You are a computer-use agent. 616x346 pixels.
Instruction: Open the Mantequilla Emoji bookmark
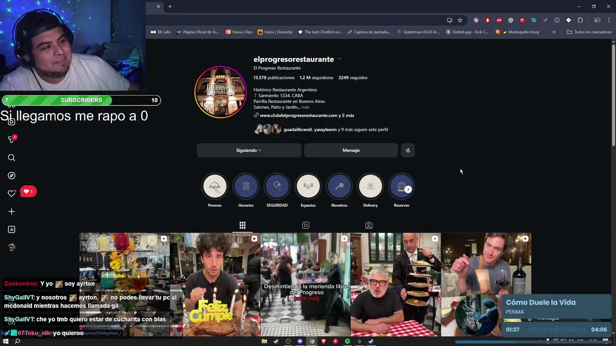click(517, 32)
